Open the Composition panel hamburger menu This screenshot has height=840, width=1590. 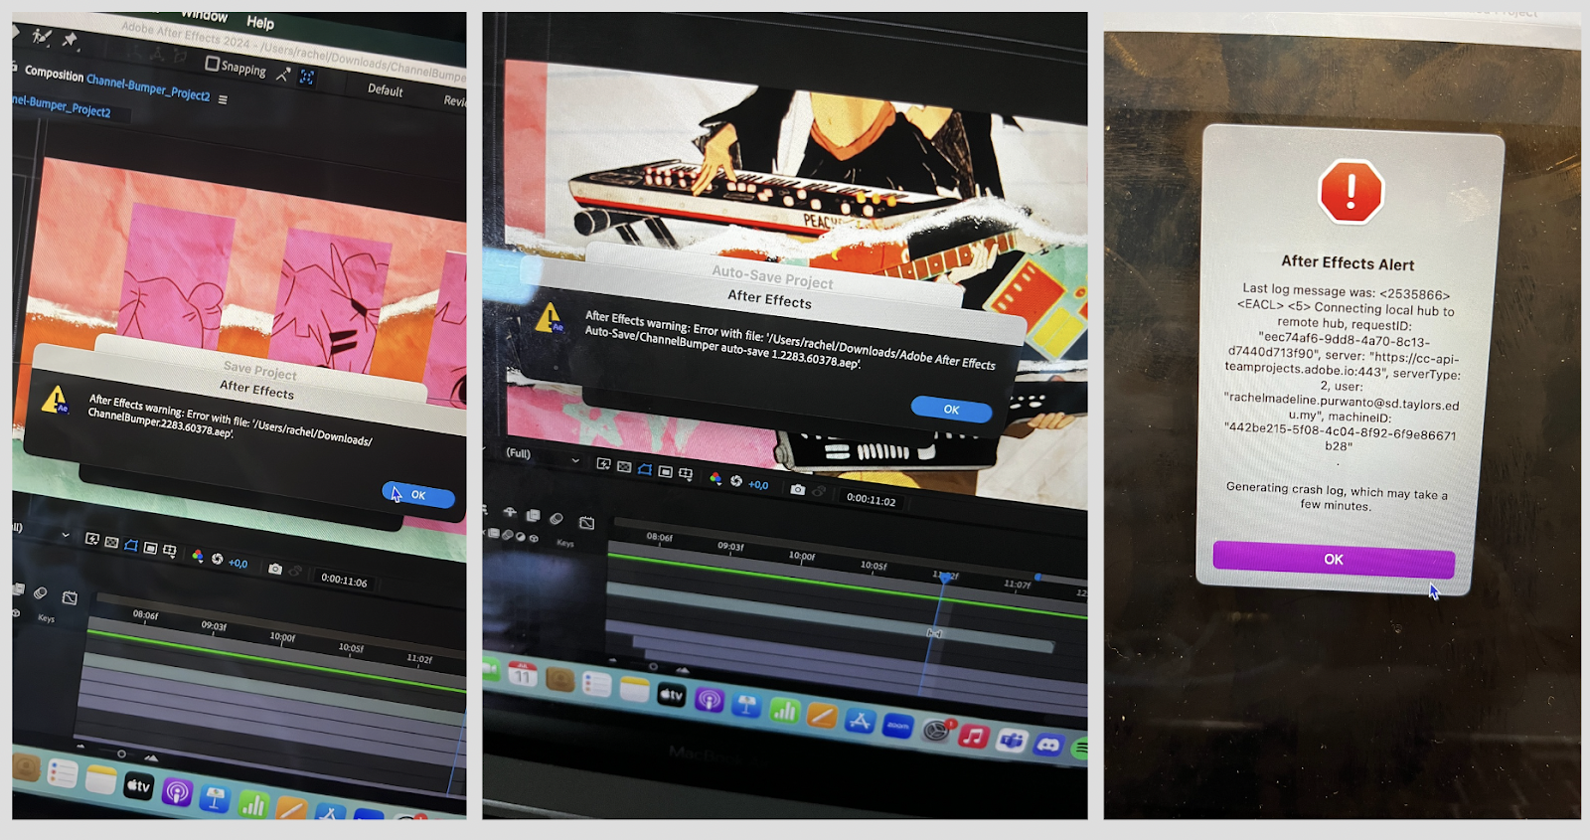tap(223, 99)
